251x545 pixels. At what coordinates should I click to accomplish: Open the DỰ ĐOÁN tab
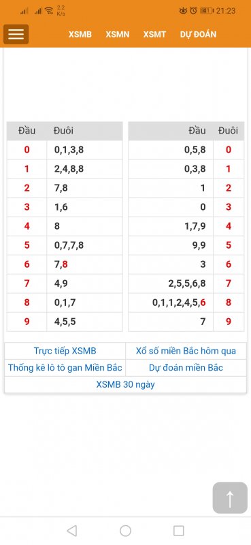pos(198,35)
